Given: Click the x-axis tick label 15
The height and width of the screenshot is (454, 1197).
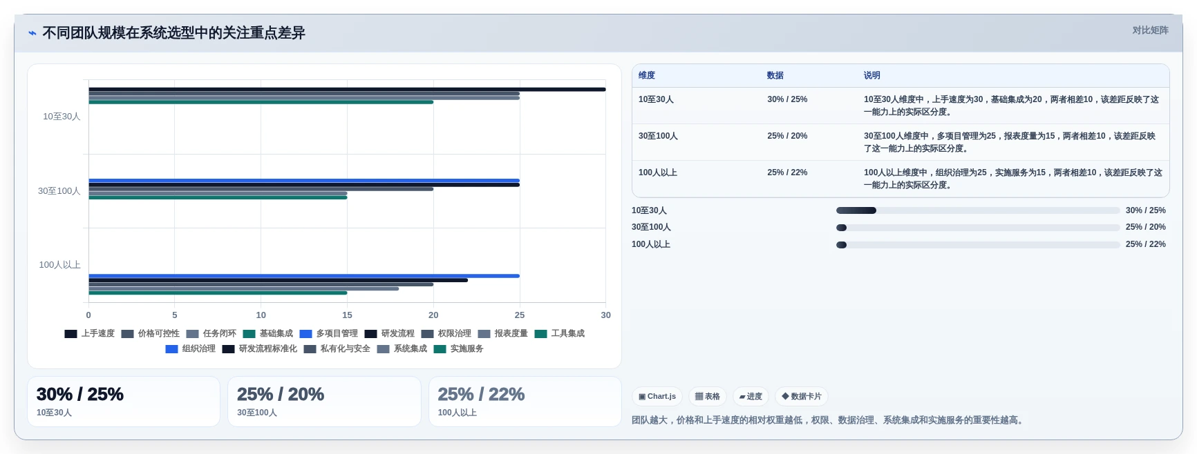Looking at the screenshot, I should [x=347, y=315].
